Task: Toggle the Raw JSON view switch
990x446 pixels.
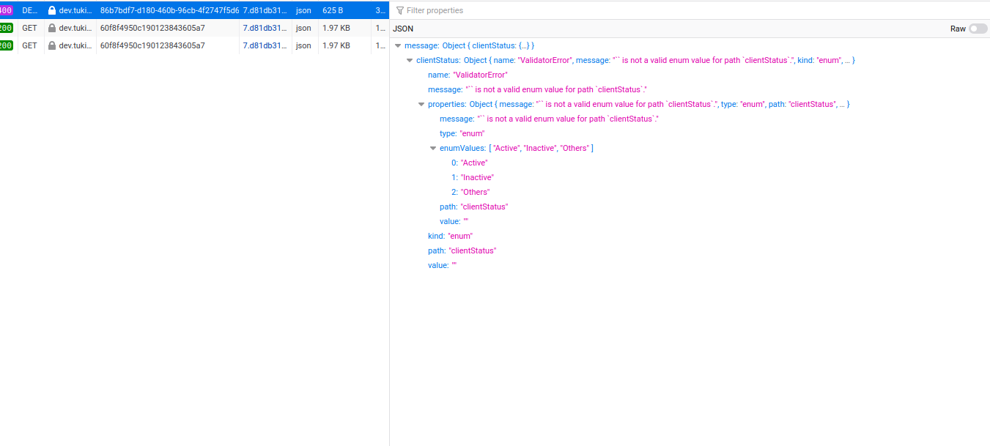Action: pos(978,29)
